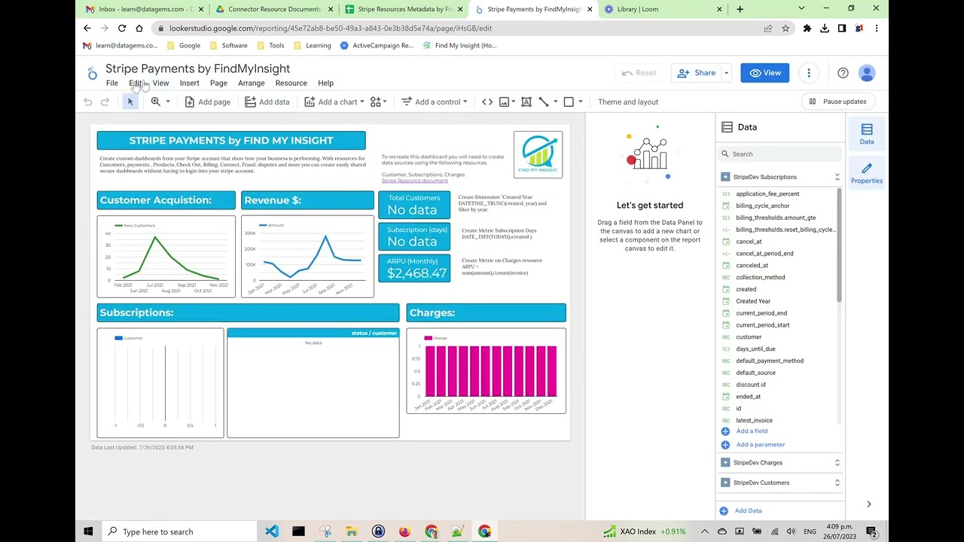Click the Looker Studio home logo

(92, 74)
